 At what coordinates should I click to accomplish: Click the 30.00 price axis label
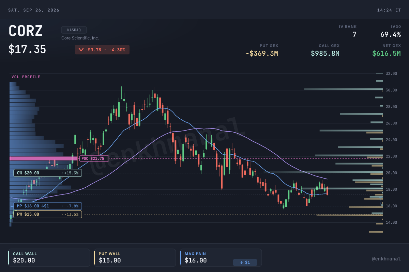point(391,90)
